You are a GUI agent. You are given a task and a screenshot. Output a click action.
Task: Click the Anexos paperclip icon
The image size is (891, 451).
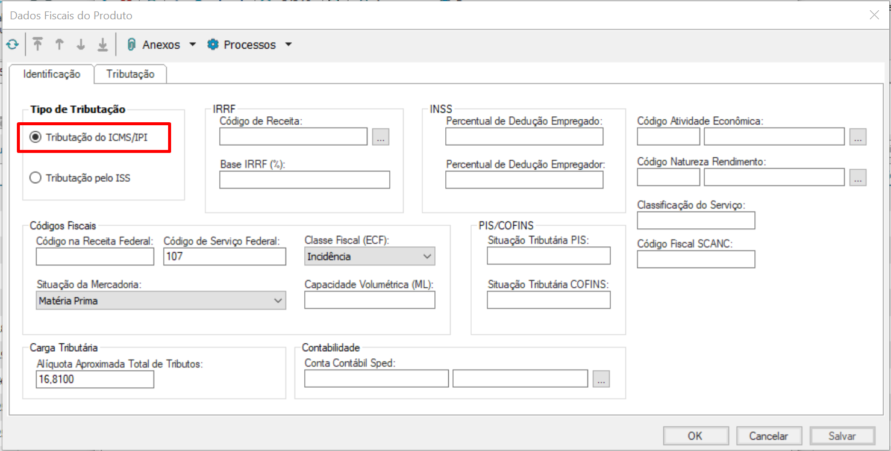[x=131, y=45]
